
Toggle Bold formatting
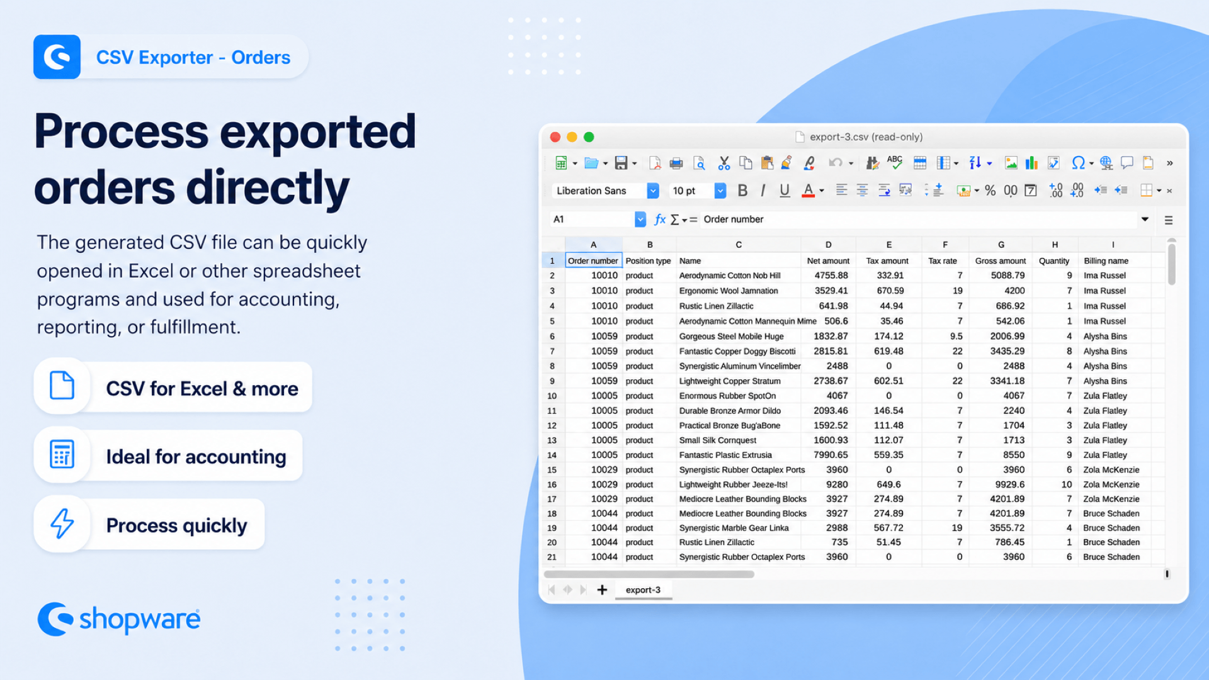pyautogui.click(x=742, y=191)
